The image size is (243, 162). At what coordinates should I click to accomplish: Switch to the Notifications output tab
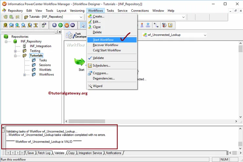114,153
